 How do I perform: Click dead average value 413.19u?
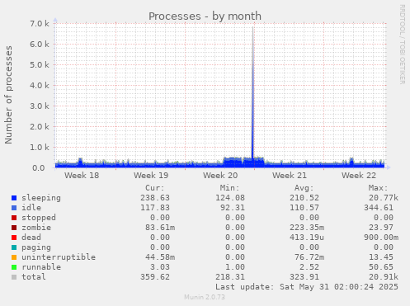click(307, 238)
